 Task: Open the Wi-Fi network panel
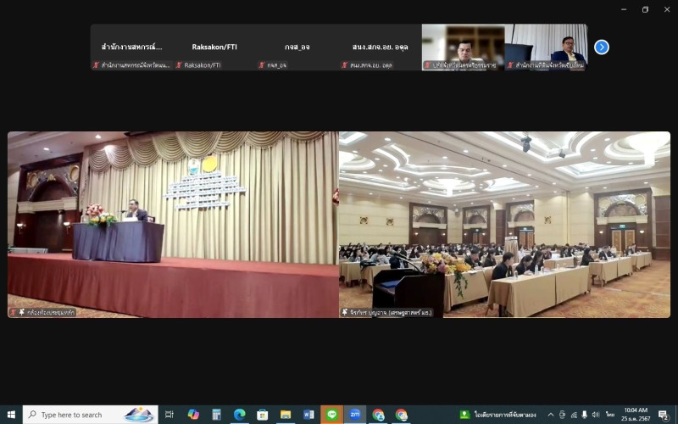click(574, 415)
